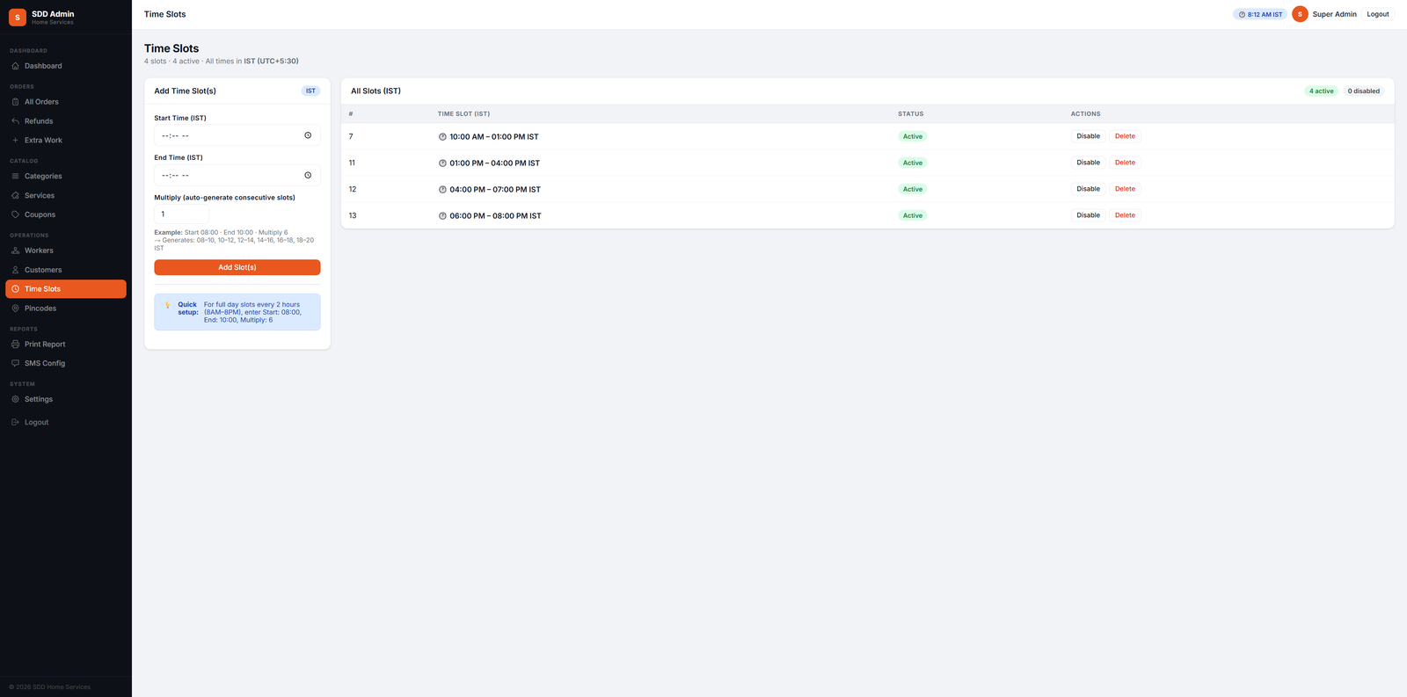The height and width of the screenshot is (697, 1407).
Task: Click clock icon beside 10:00 AM – 01:00 PM
Action: coord(442,137)
